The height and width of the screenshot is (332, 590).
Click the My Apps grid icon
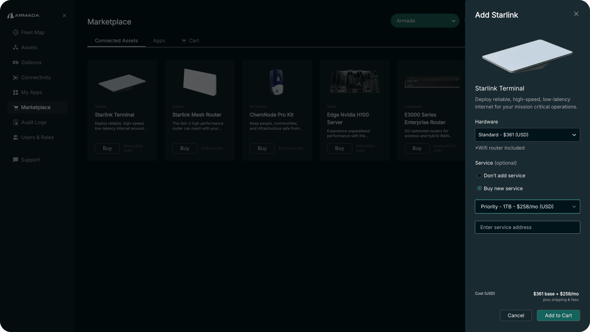16,92
